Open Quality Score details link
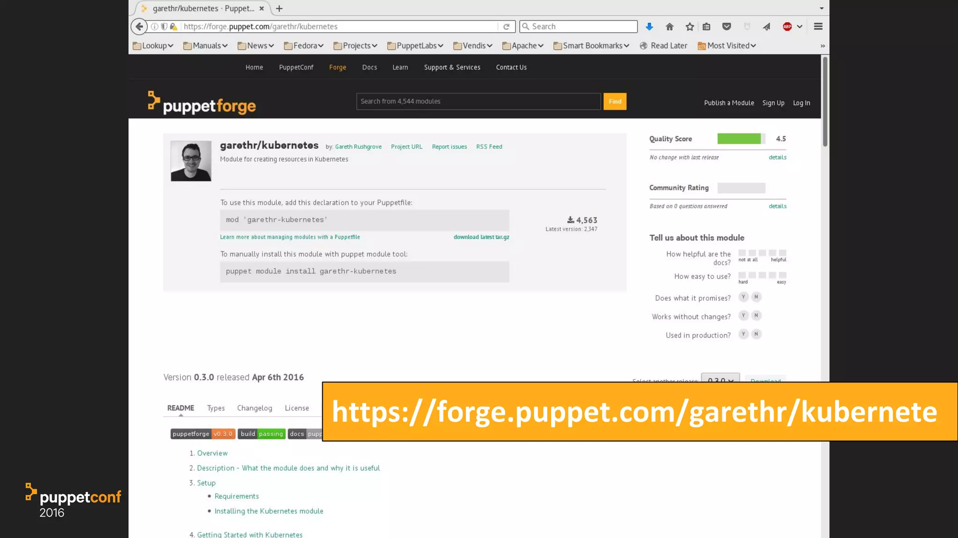 (x=777, y=157)
